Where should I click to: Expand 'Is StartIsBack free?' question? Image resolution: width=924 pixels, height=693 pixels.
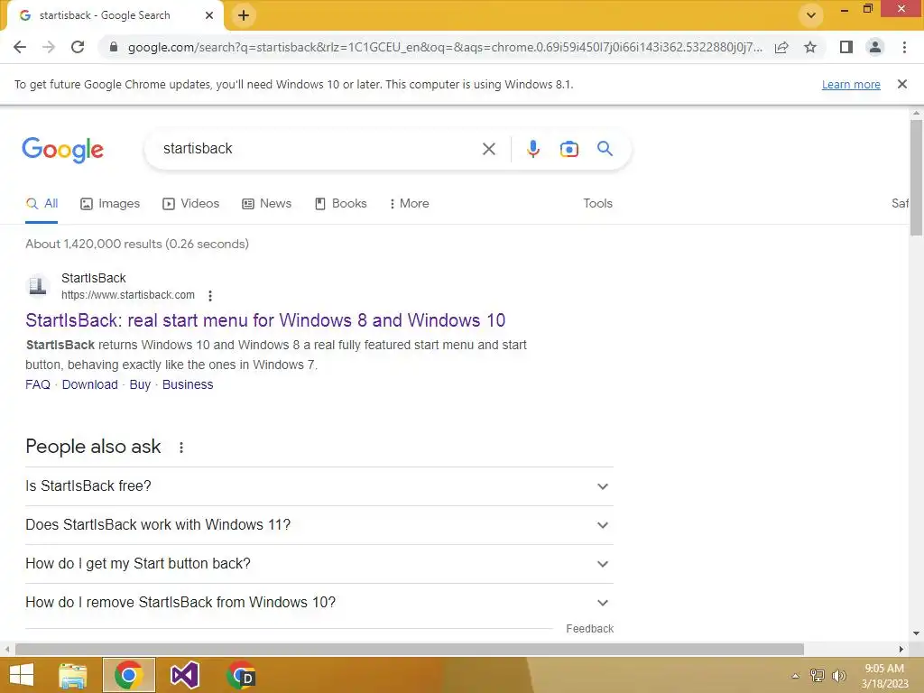click(319, 486)
